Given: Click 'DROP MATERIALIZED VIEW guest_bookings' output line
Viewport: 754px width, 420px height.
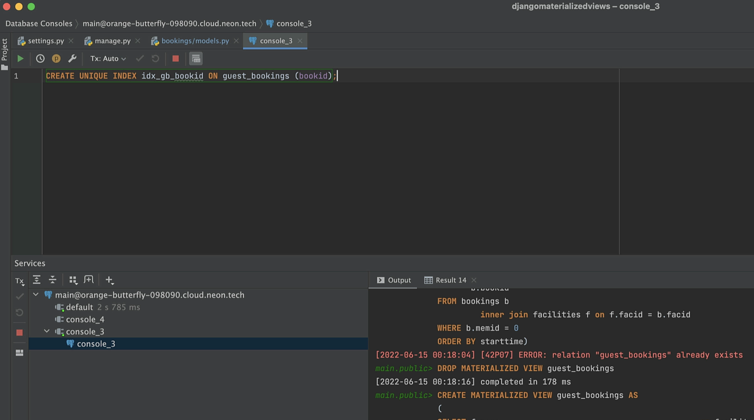Looking at the screenshot, I should (x=525, y=368).
